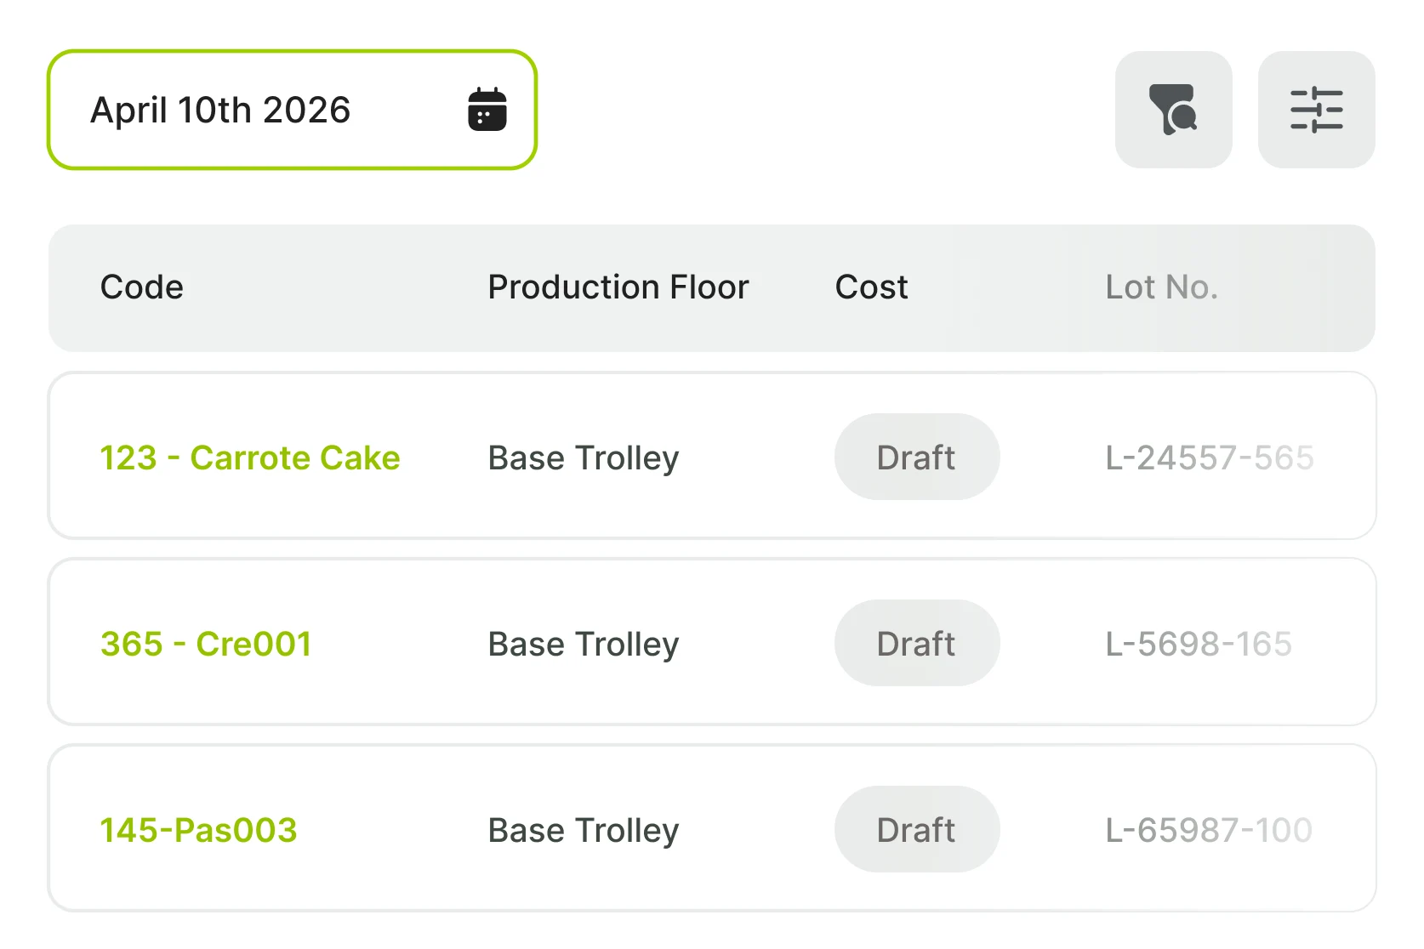
Task: Sort by the Production Floor column header
Action: tap(618, 287)
